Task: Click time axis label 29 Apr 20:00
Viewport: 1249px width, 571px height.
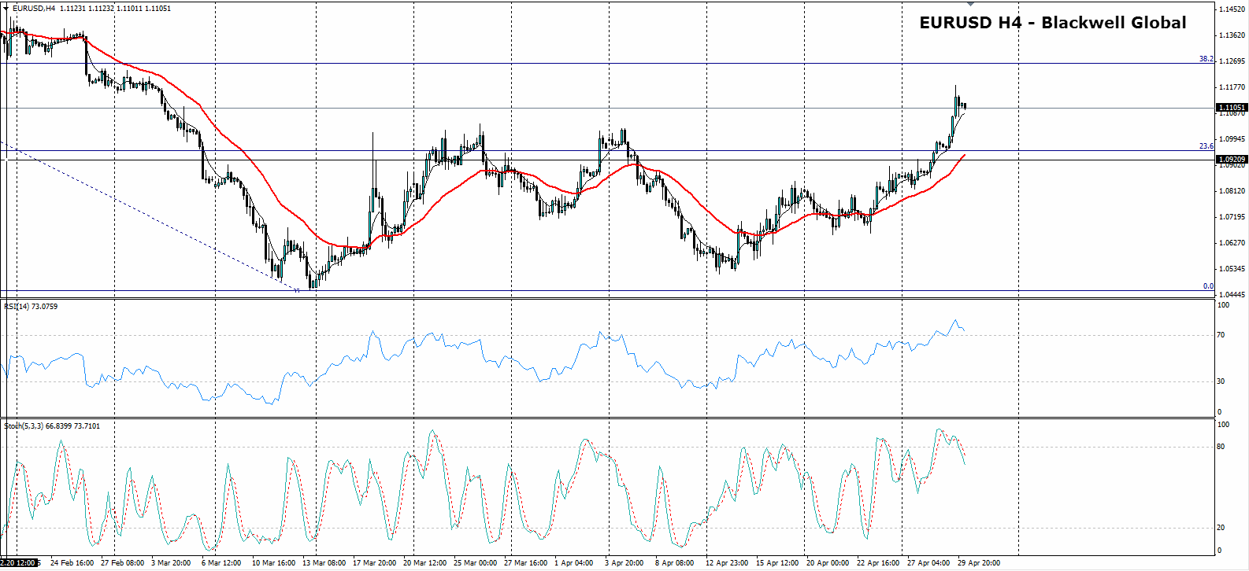Action: [x=979, y=563]
